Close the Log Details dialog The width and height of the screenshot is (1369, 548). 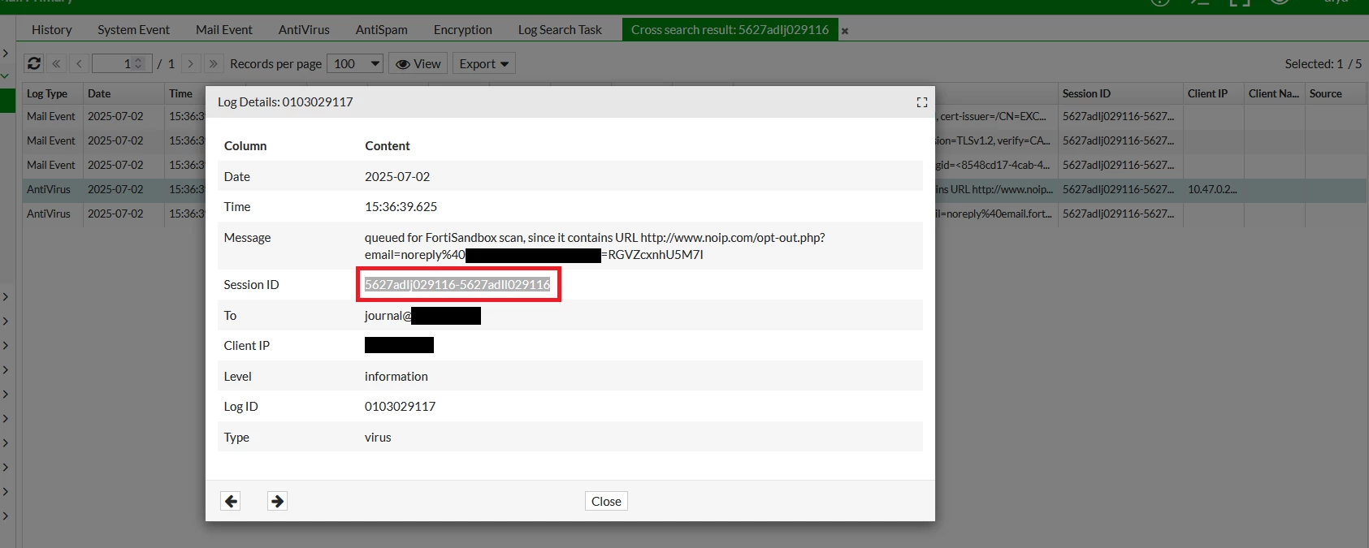coord(606,501)
